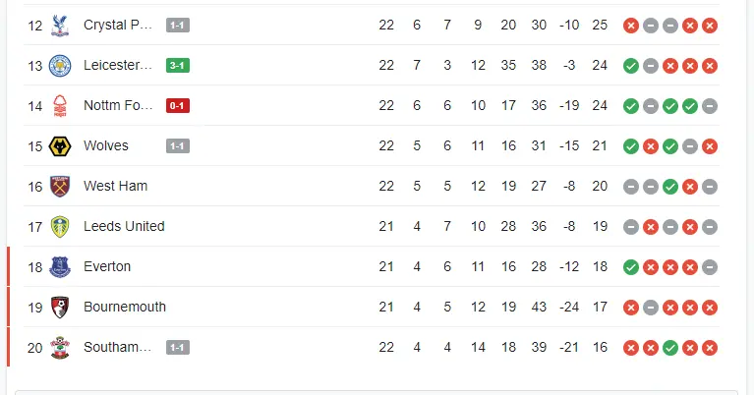Click the Bournemouth club crest
Viewport: 754px width, 395px height.
pyautogui.click(x=61, y=307)
